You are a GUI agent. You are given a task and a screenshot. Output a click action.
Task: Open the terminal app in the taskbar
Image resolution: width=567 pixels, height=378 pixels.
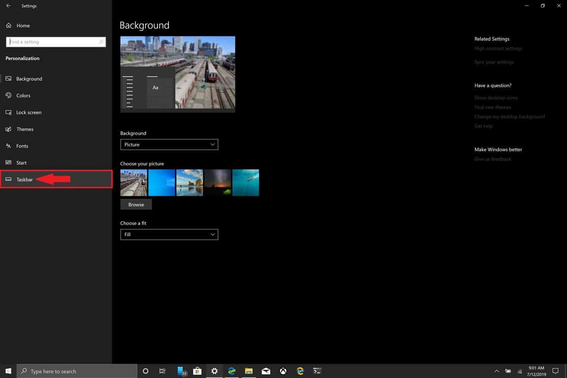(317, 371)
